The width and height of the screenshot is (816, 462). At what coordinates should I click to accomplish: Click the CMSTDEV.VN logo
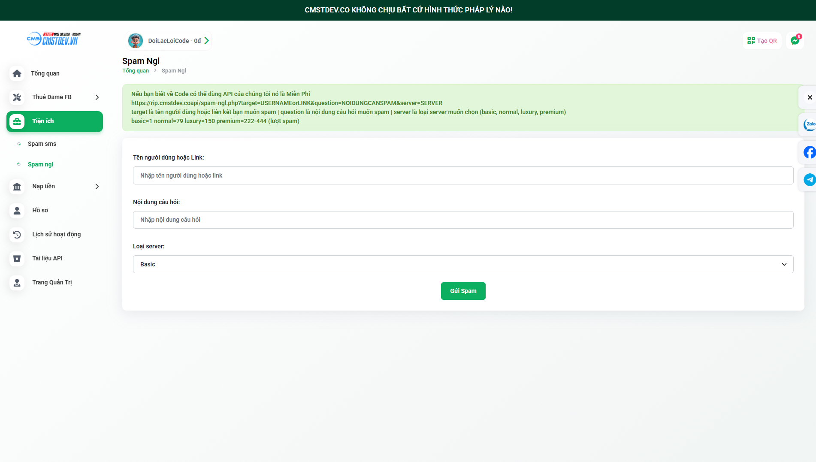coord(54,39)
